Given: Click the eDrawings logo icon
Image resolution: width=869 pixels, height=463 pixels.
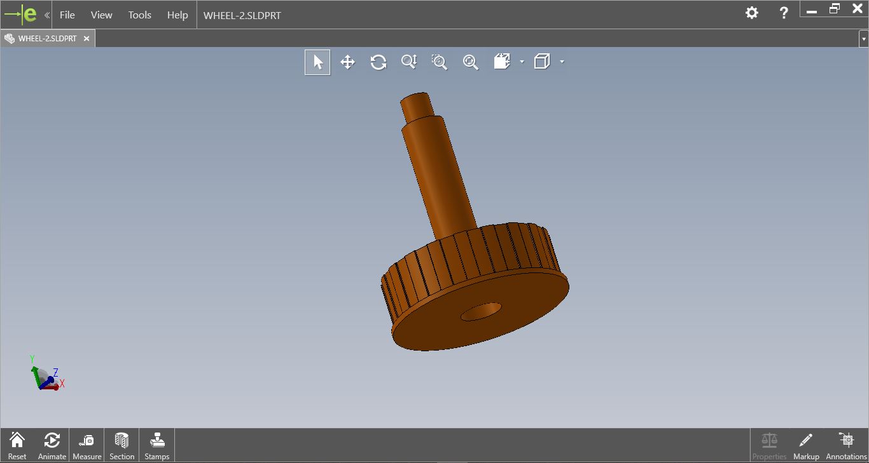Looking at the screenshot, I should tap(21, 14).
